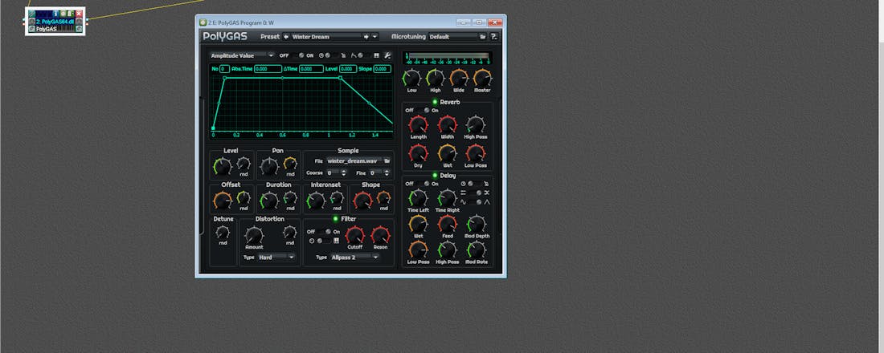Click the main Interonset knob
Viewport: 884px width, 353px height.
(x=316, y=200)
